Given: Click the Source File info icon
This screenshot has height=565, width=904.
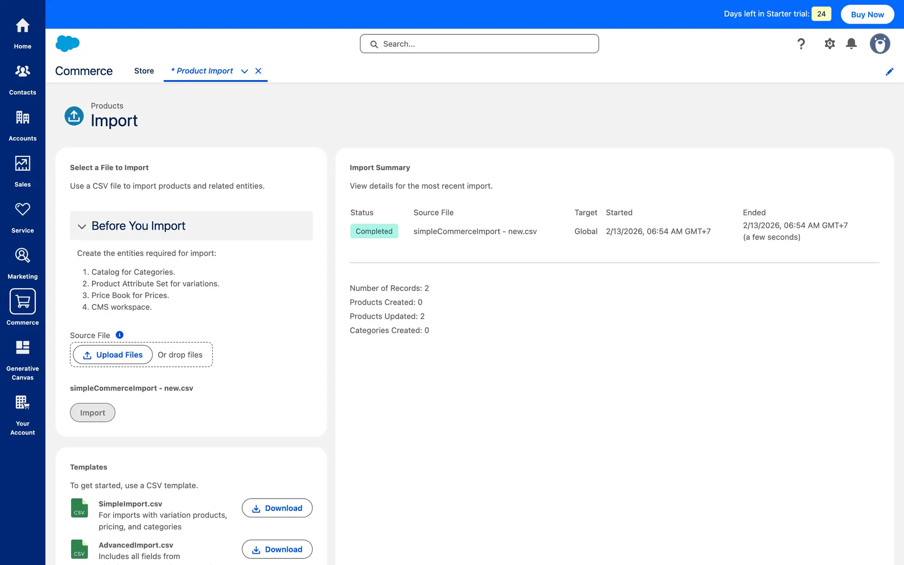Looking at the screenshot, I should pyautogui.click(x=120, y=335).
